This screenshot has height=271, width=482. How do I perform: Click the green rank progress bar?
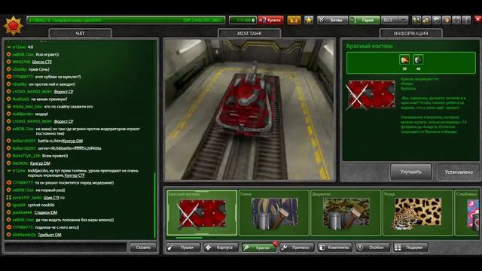coord(126,20)
